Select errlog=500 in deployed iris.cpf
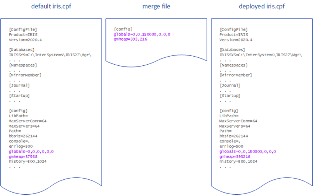 click(x=231, y=146)
